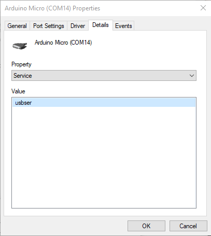This screenshot has height=236, width=211.
Task: Click blank tab strip right of Events tab
Action: coord(170,26)
